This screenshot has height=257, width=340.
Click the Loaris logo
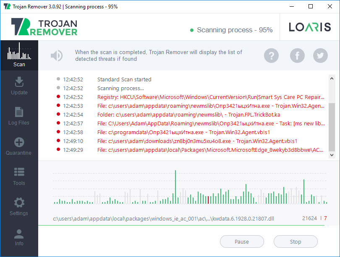(310, 27)
